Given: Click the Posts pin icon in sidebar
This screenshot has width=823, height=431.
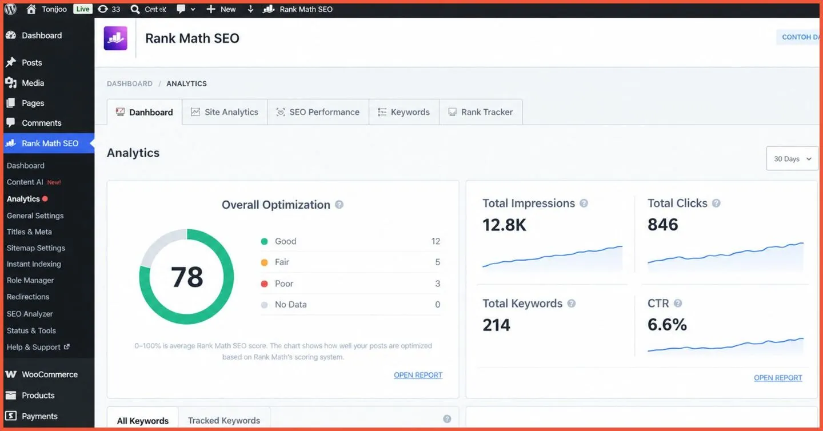Looking at the screenshot, I should 10,62.
